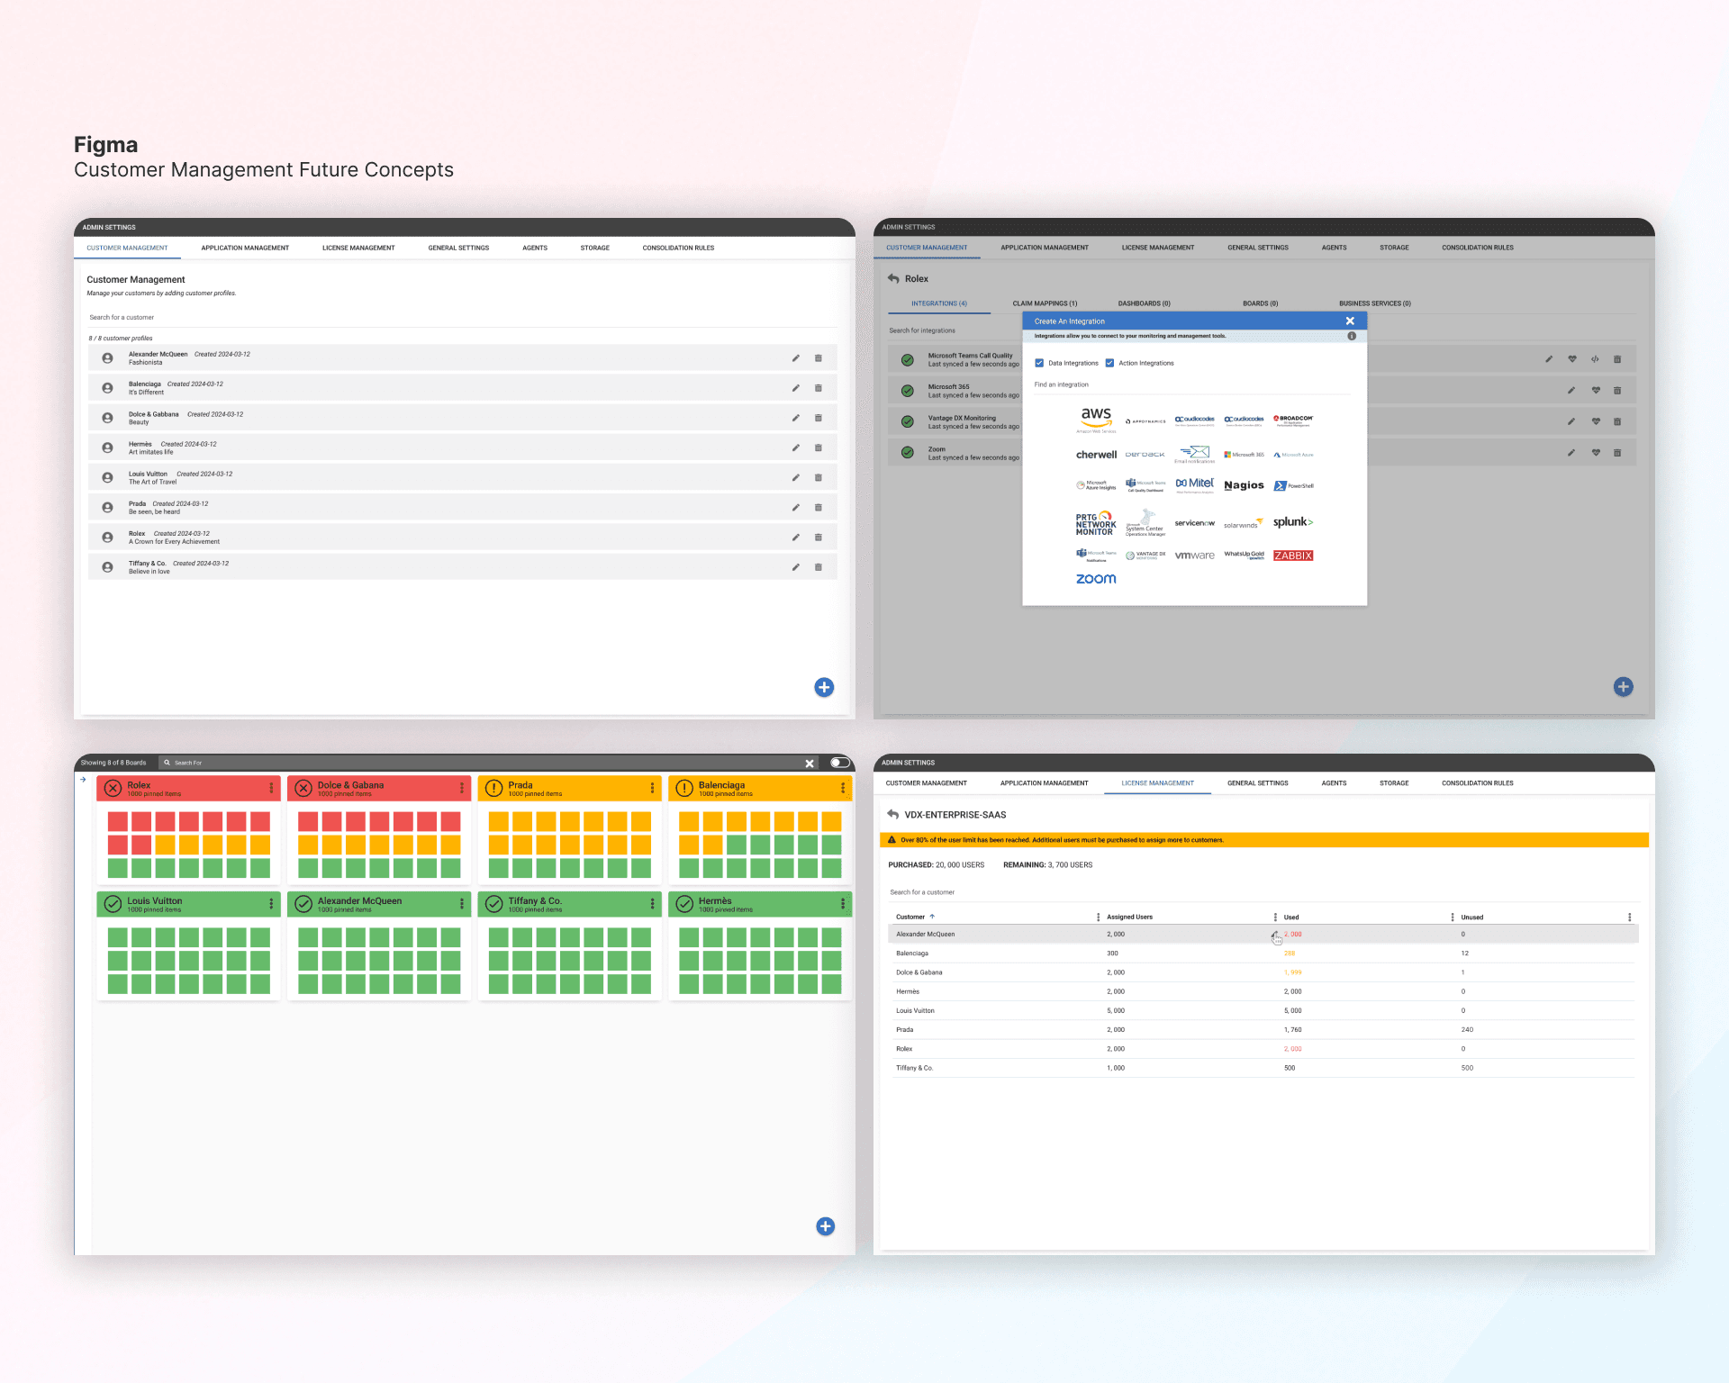This screenshot has width=1729, height=1383.
Task: Expand the side panel arrow on the boards screen
Action: [x=83, y=780]
